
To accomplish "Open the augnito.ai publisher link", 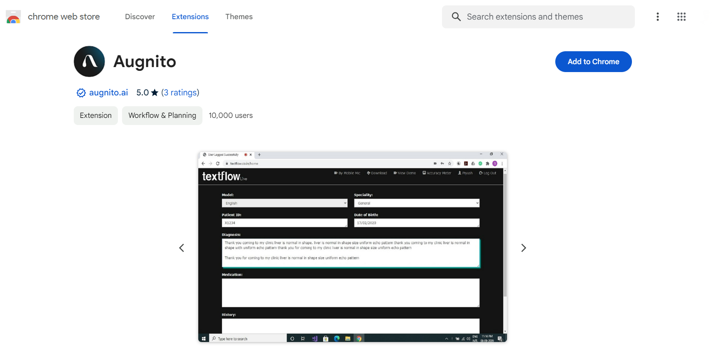I will pyautogui.click(x=109, y=92).
